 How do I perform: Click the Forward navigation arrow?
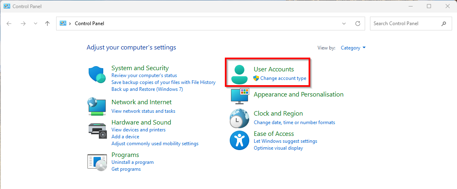coord(23,24)
